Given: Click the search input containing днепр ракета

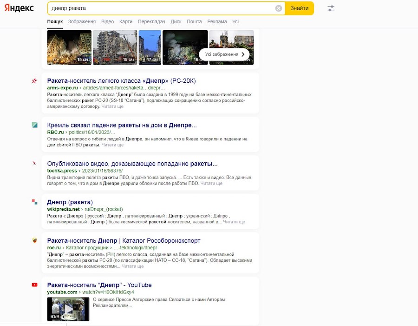Looking at the screenshot, I should pos(158,8).
